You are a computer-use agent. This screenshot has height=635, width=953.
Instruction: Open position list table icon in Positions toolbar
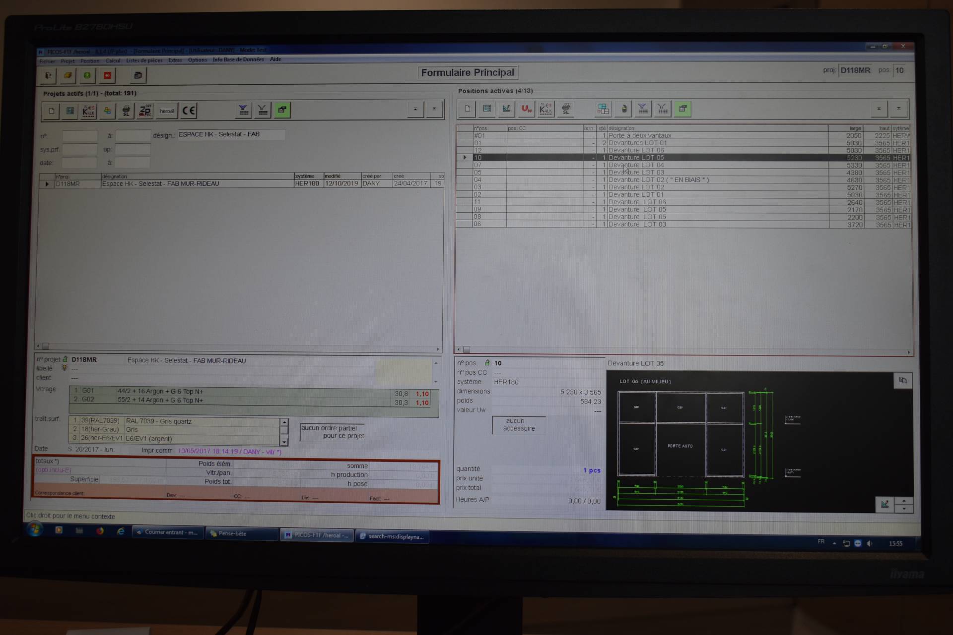coord(487,109)
